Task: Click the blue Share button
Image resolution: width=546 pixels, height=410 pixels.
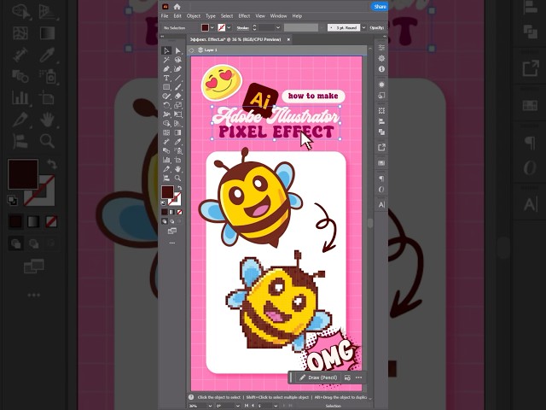Action: [x=380, y=7]
